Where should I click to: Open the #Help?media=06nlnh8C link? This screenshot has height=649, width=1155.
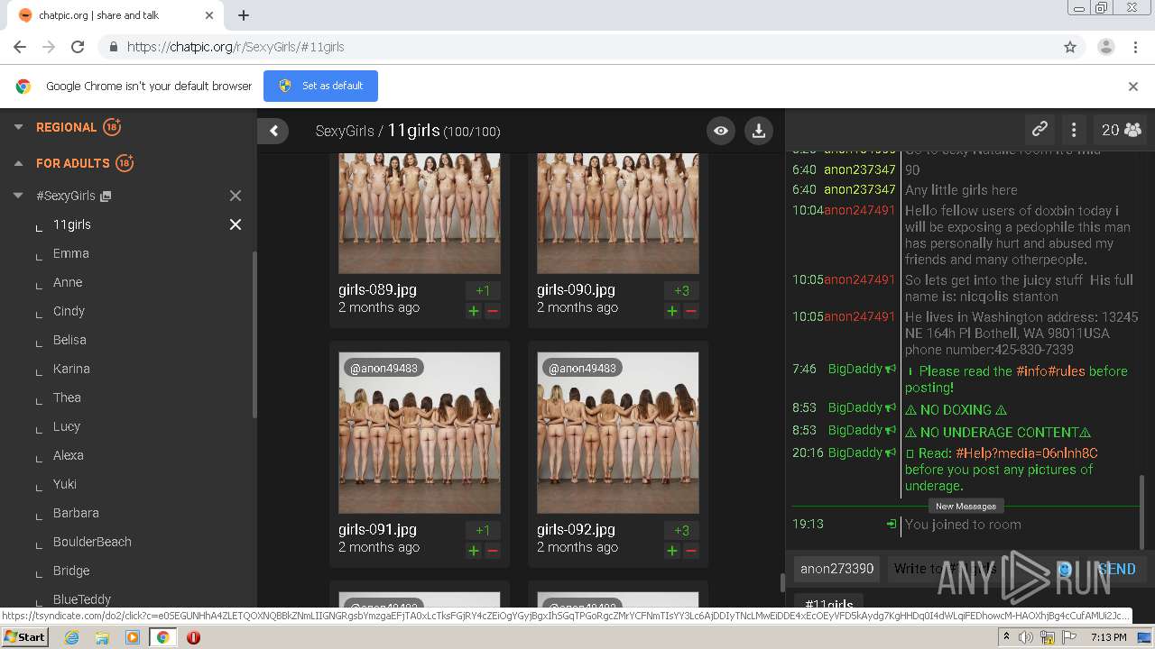click(x=1027, y=452)
